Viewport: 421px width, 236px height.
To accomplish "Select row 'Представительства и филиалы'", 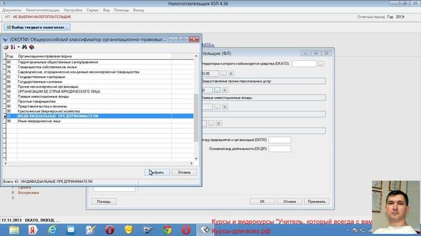I will click(x=99, y=106).
